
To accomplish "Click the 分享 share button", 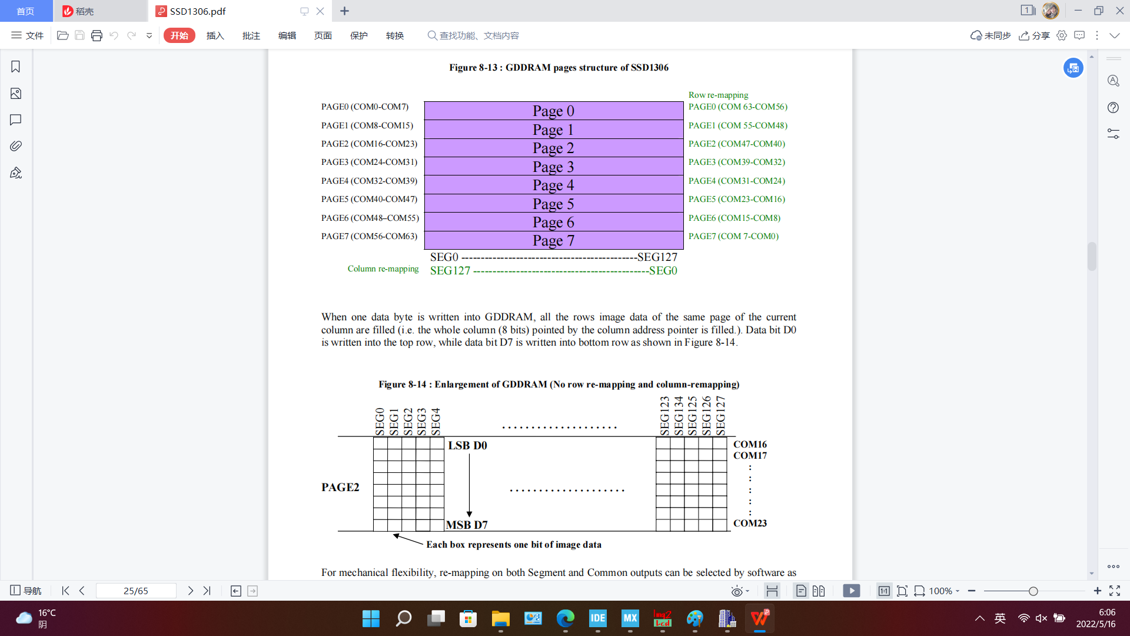I will tap(1035, 35).
